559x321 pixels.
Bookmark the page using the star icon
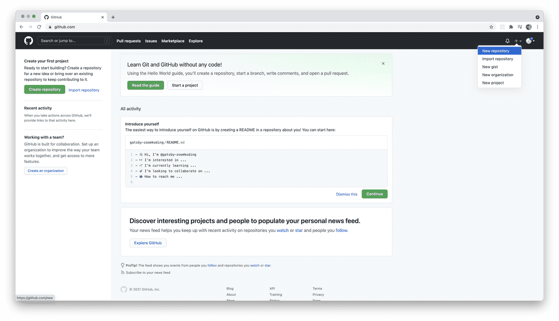click(491, 26)
